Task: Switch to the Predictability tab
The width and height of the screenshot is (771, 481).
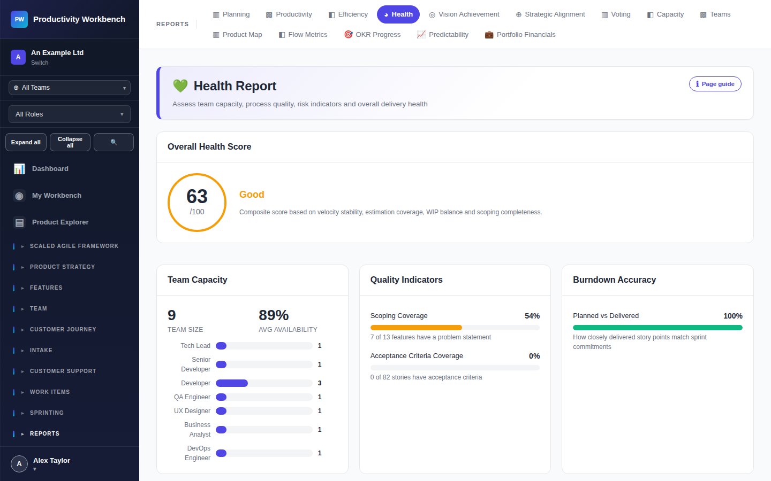Action: coord(443,35)
